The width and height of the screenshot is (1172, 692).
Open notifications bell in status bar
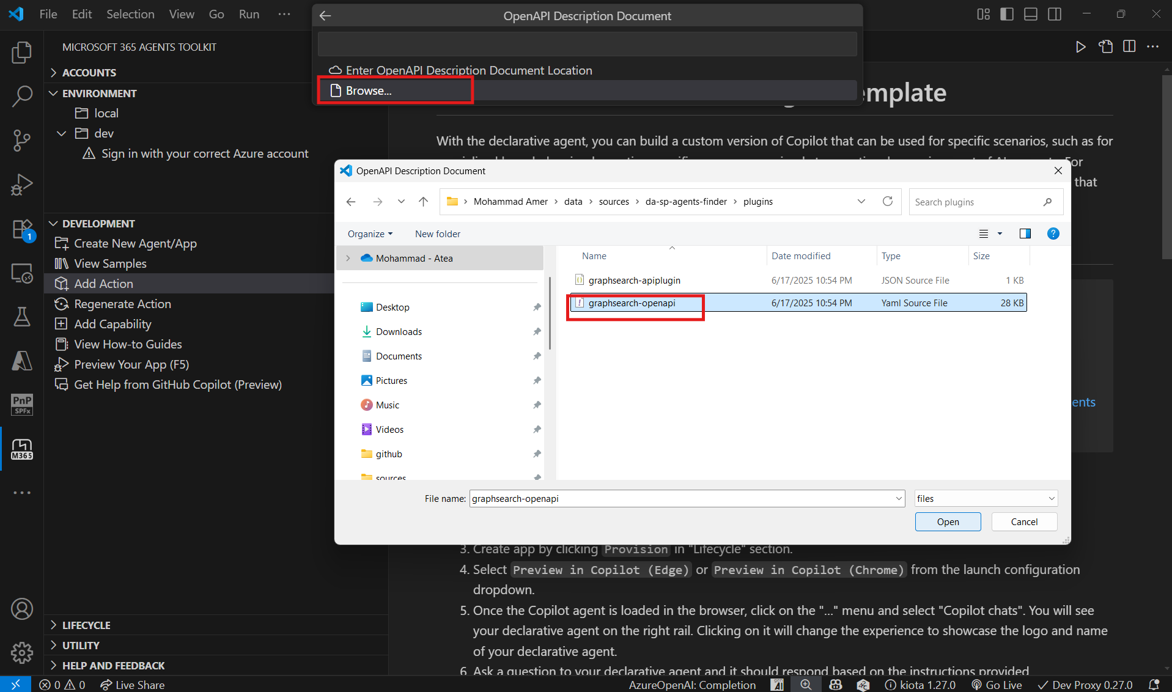pyautogui.click(x=1154, y=685)
